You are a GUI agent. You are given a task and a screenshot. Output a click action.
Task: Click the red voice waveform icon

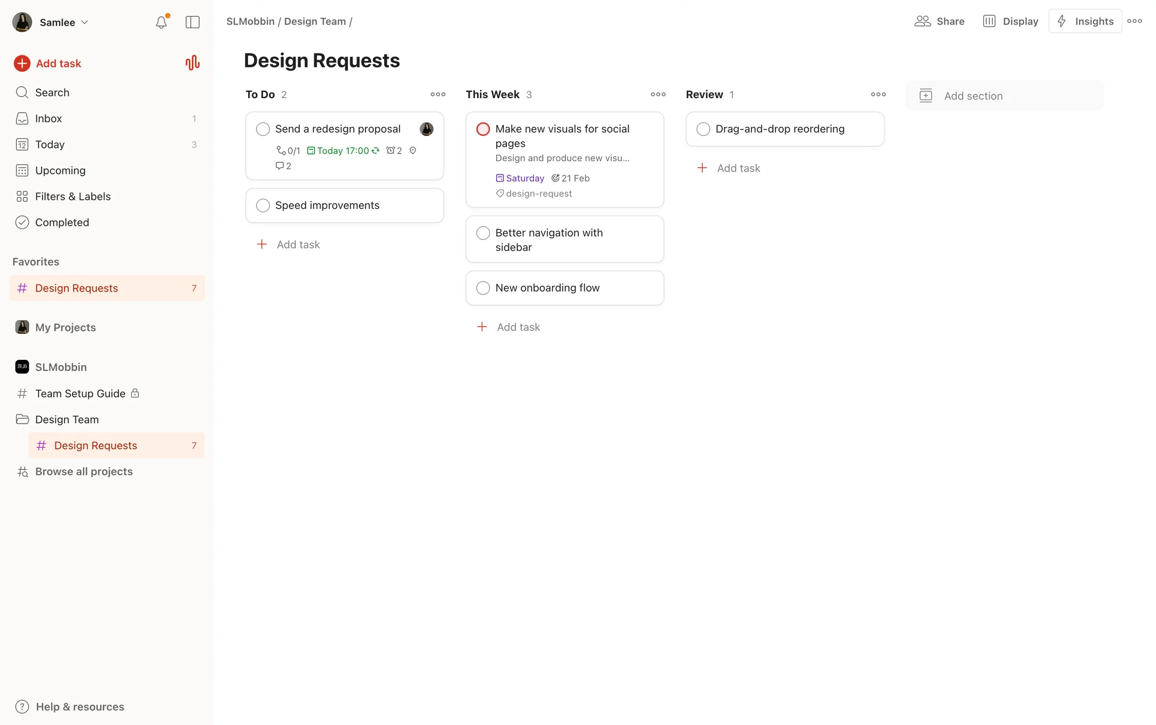(x=192, y=63)
